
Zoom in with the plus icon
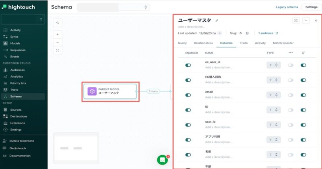click(58, 34)
